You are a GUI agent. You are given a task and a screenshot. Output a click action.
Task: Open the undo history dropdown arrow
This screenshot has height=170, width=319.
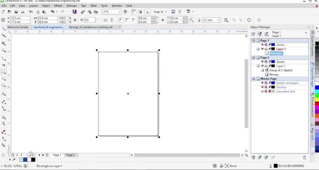[57, 12]
